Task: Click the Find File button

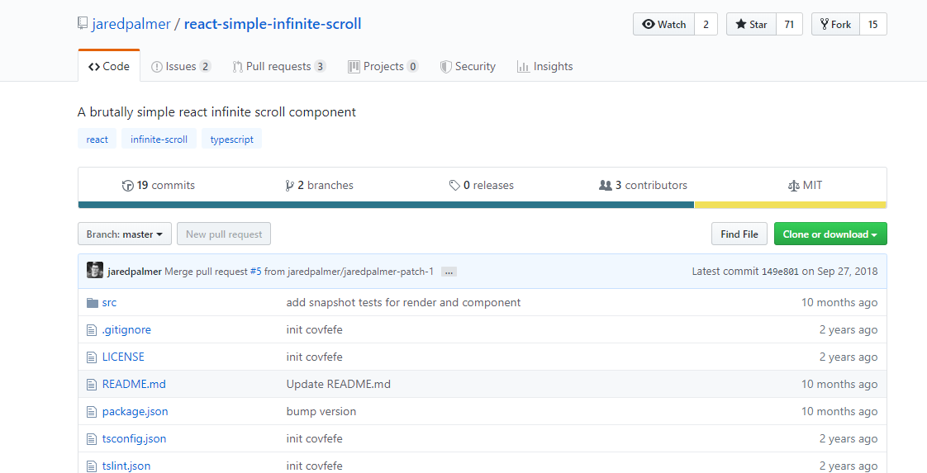Action: (x=739, y=234)
